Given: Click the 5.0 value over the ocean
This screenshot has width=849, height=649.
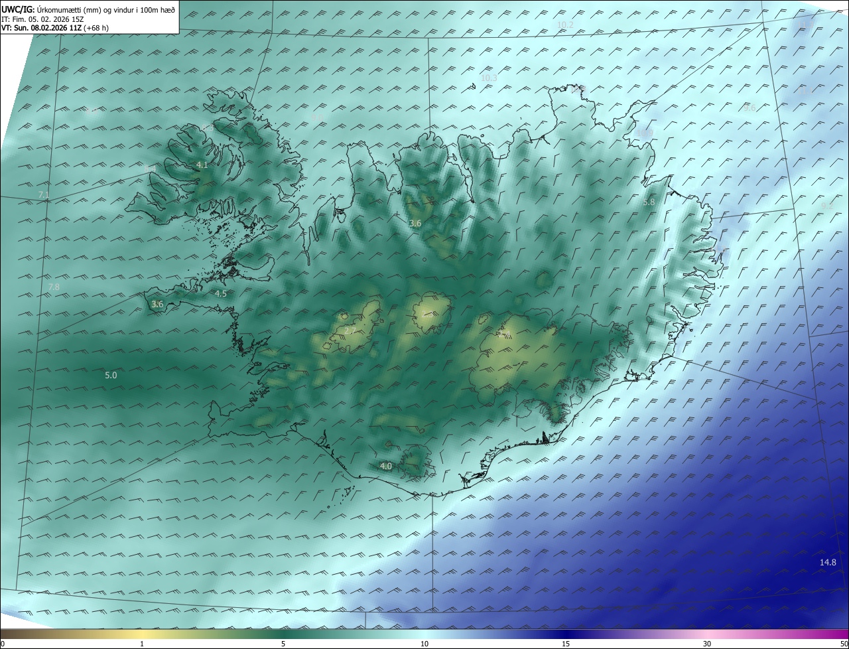Looking at the screenshot, I should pos(111,376).
